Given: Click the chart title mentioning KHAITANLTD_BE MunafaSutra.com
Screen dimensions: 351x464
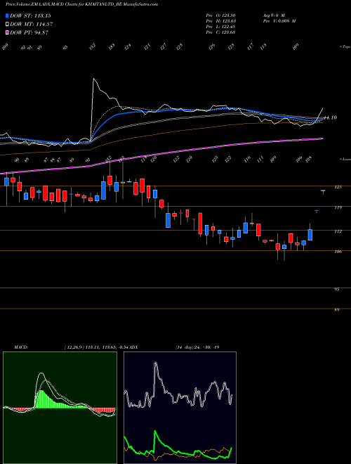Looking at the screenshot, I should (82, 4).
